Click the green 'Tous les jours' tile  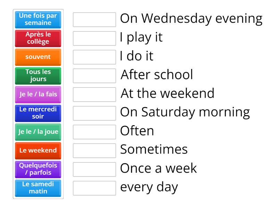click(38, 76)
